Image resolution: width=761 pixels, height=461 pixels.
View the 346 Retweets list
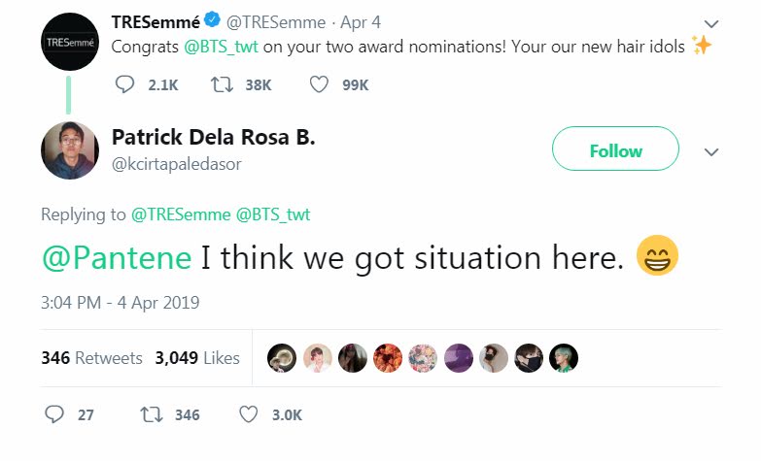pos(91,358)
